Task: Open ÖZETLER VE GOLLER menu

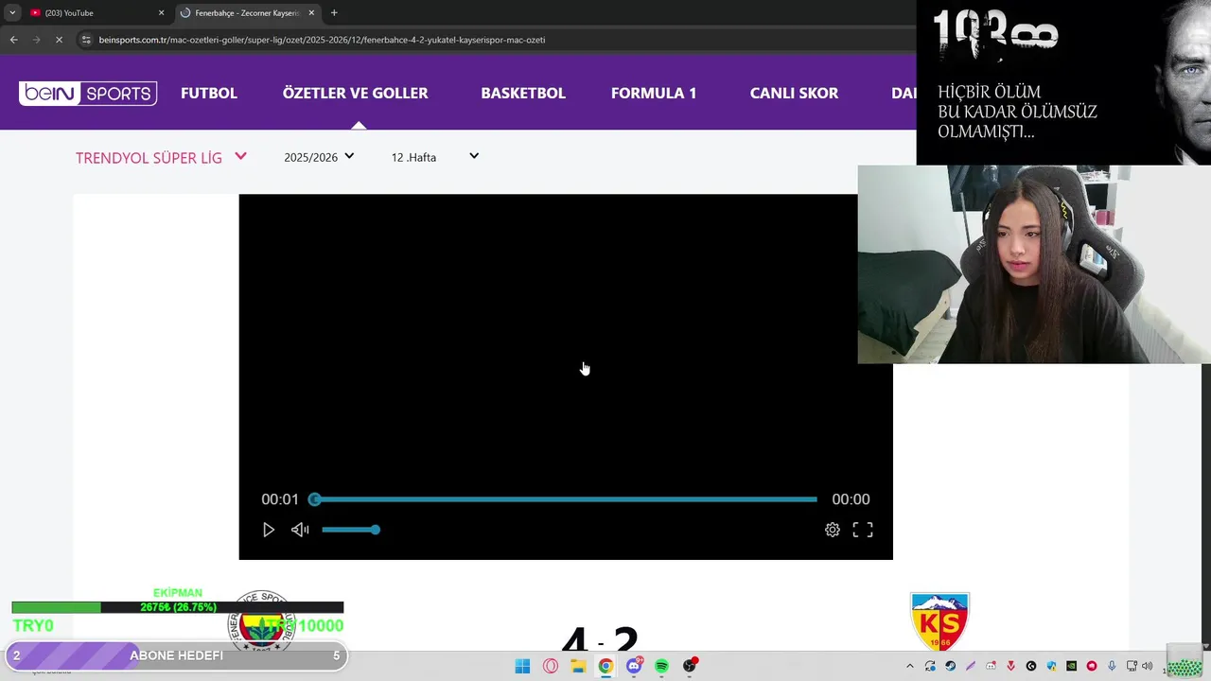Action: [355, 93]
